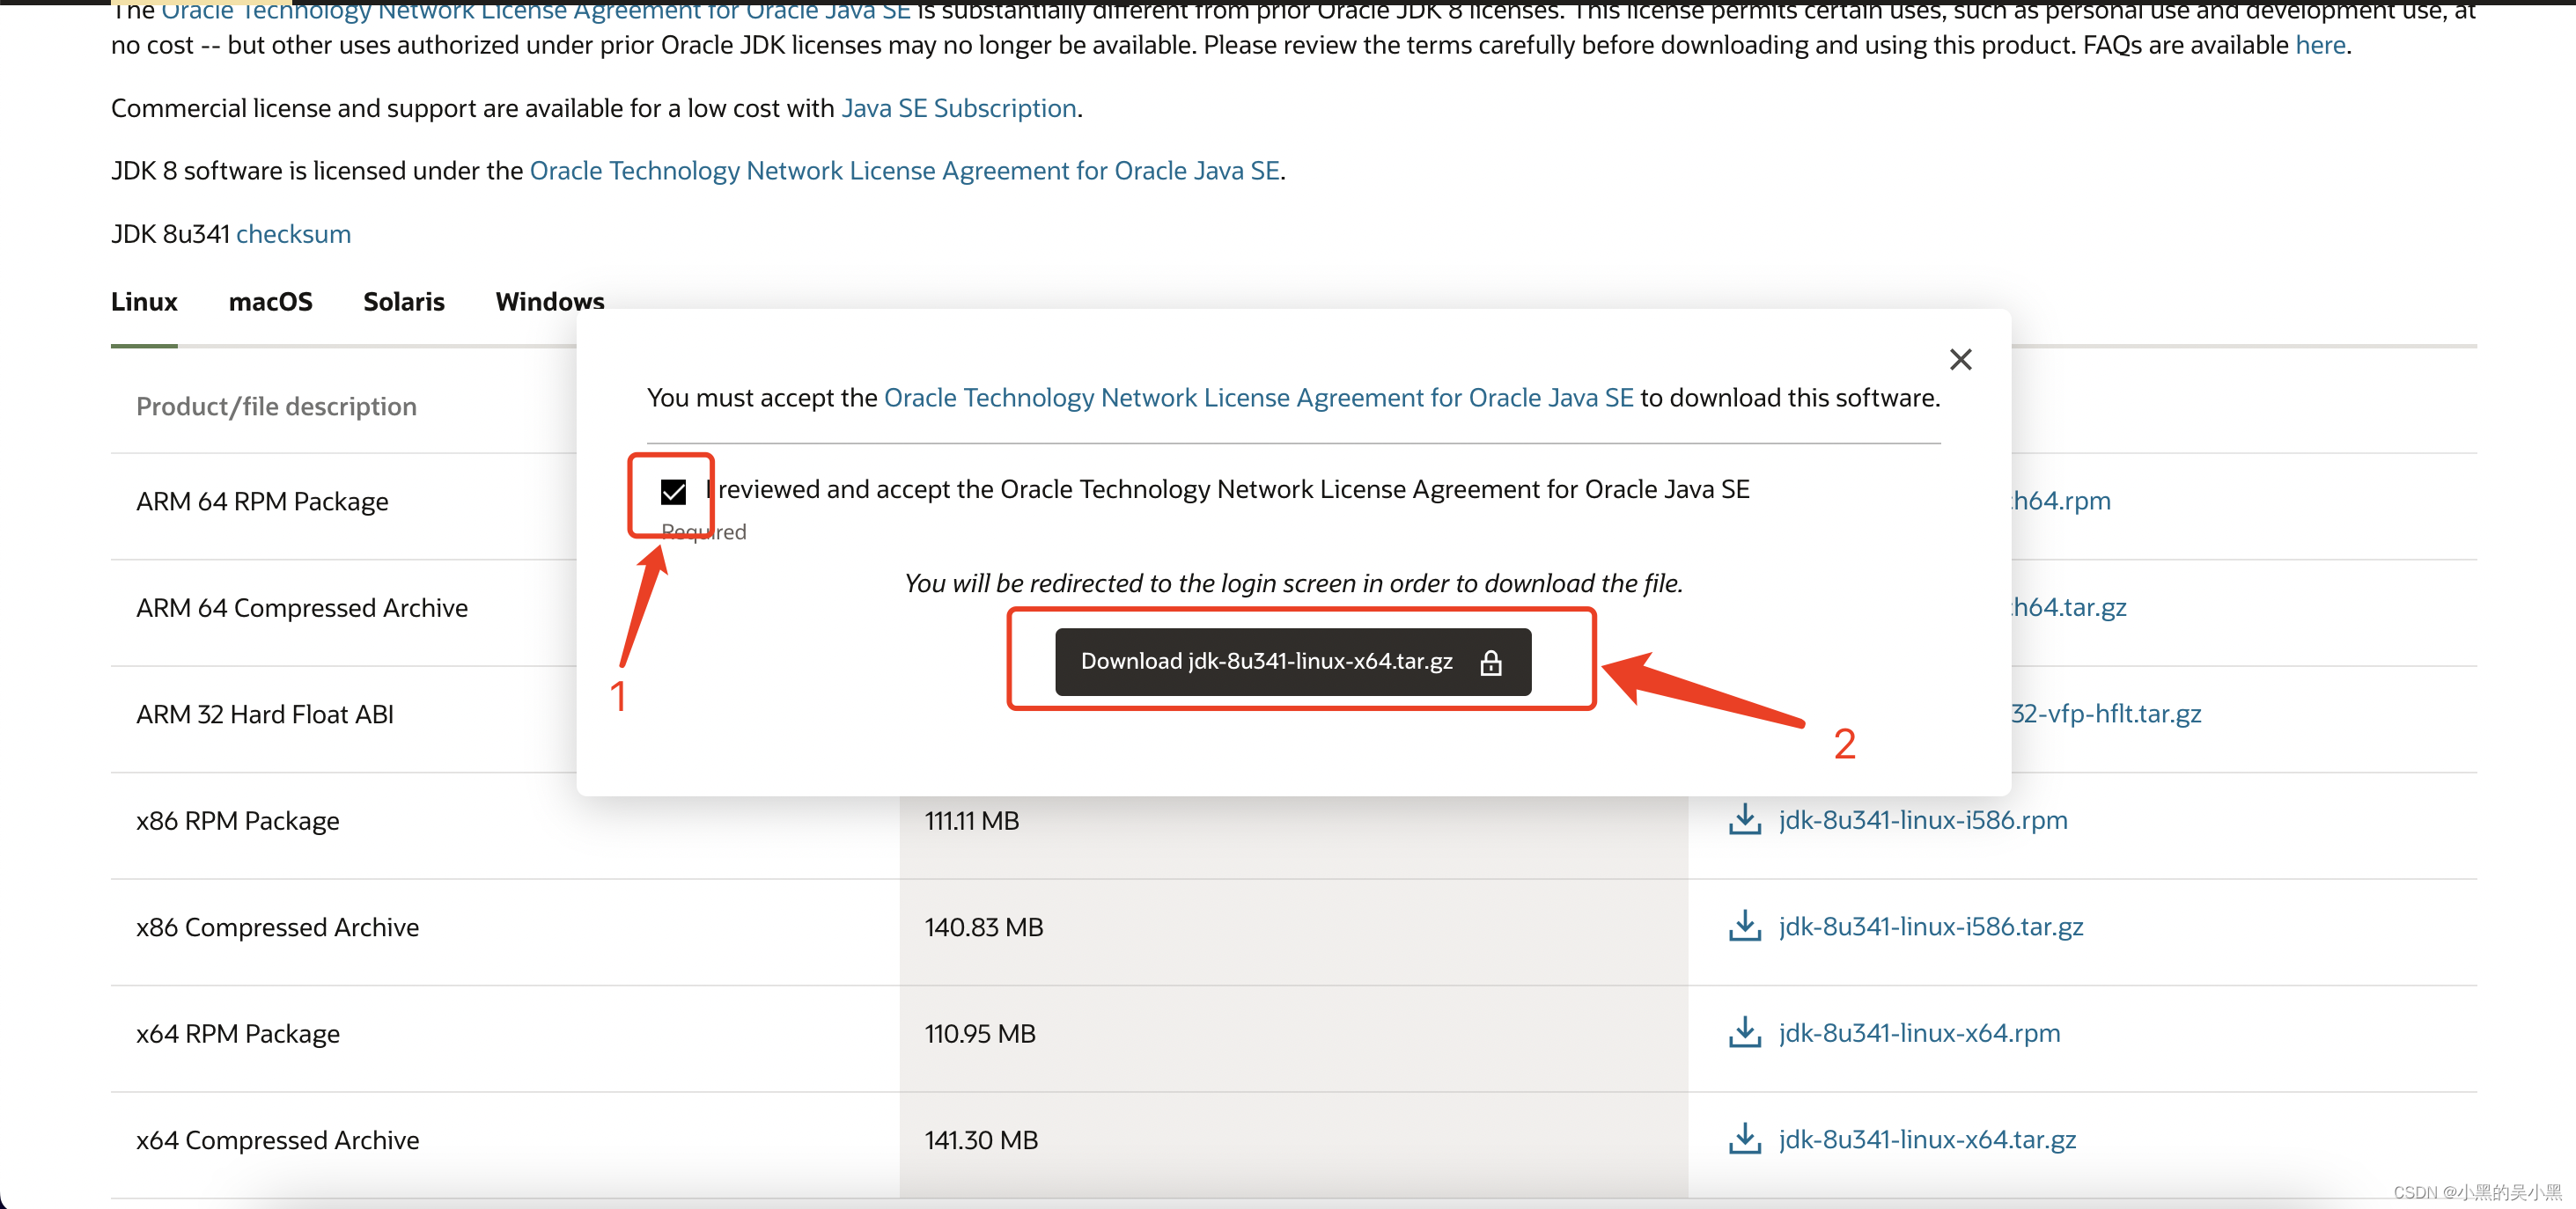Select the Linux tab
This screenshot has width=2576, height=1209.
point(144,302)
